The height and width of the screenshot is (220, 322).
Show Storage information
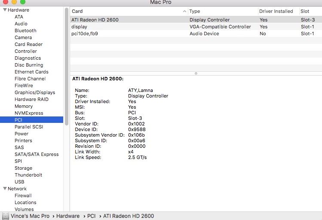(23, 168)
